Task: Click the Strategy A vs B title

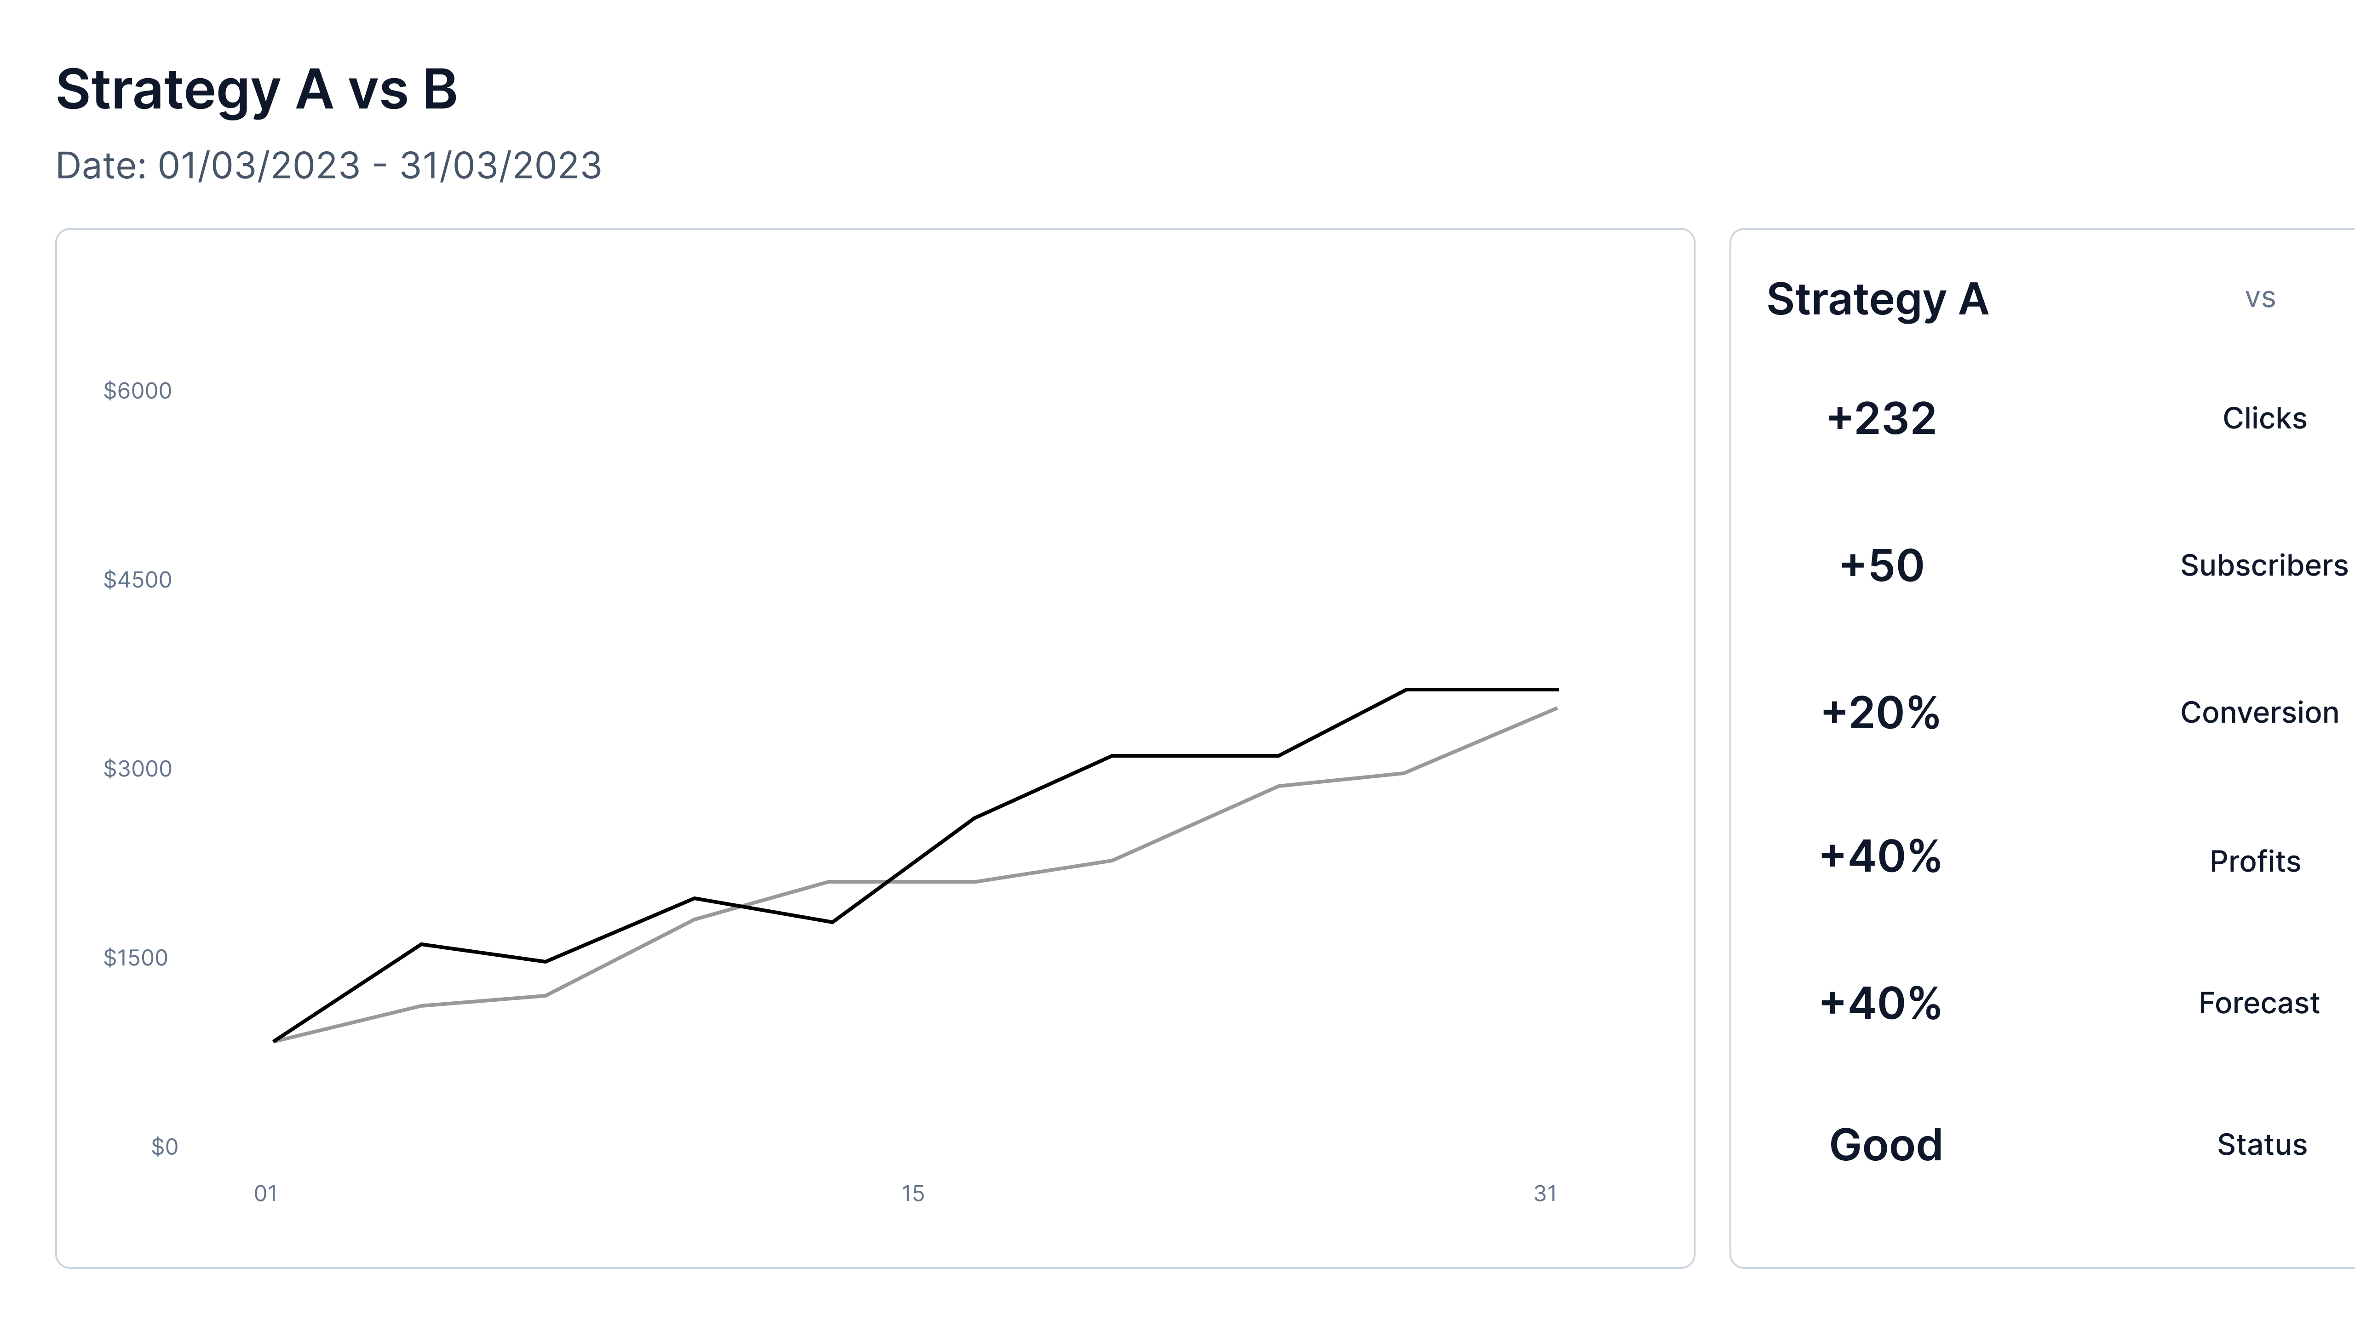Action: point(256,91)
